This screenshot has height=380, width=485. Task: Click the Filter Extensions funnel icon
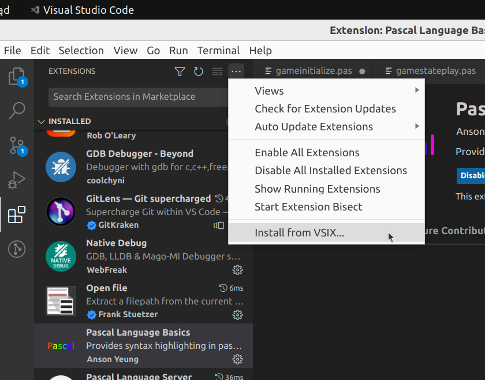[180, 71]
